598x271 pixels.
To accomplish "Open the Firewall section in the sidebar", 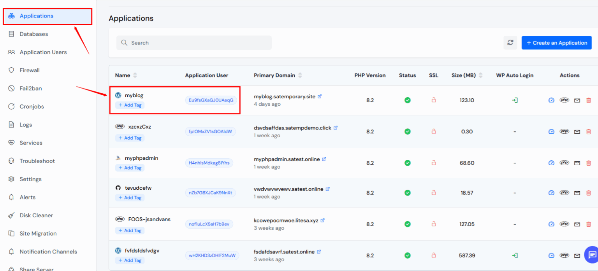I will pos(30,70).
